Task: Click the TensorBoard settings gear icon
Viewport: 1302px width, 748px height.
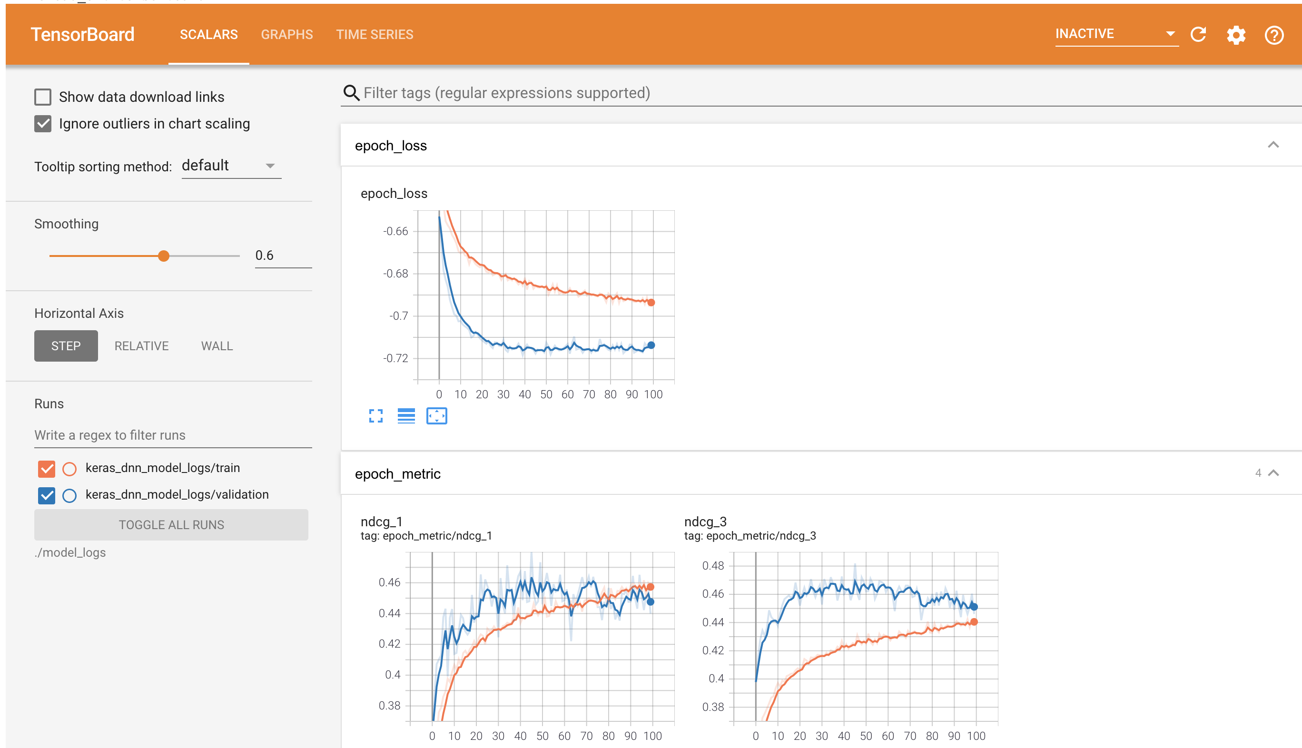Action: tap(1237, 34)
